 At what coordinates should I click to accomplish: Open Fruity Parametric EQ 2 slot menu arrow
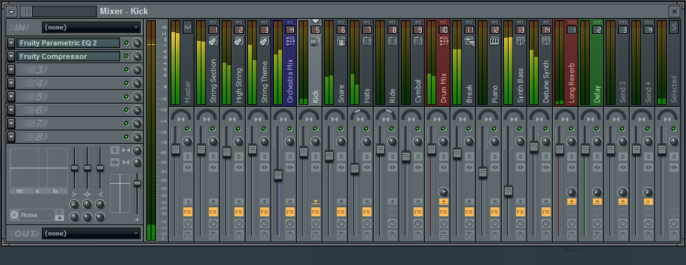point(12,43)
